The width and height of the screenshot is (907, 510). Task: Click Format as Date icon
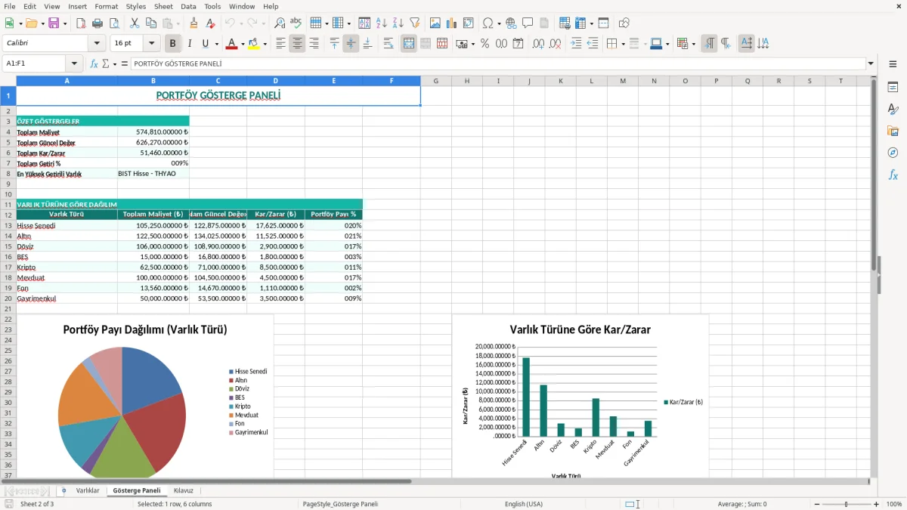[518, 44]
